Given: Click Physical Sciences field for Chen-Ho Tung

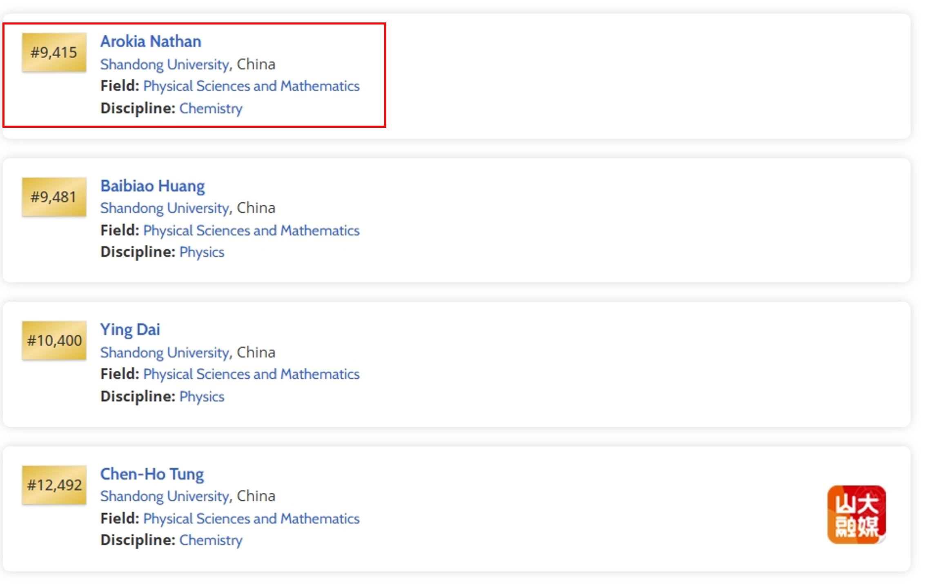Looking at the screenshot, I should [x=251, y=519].
